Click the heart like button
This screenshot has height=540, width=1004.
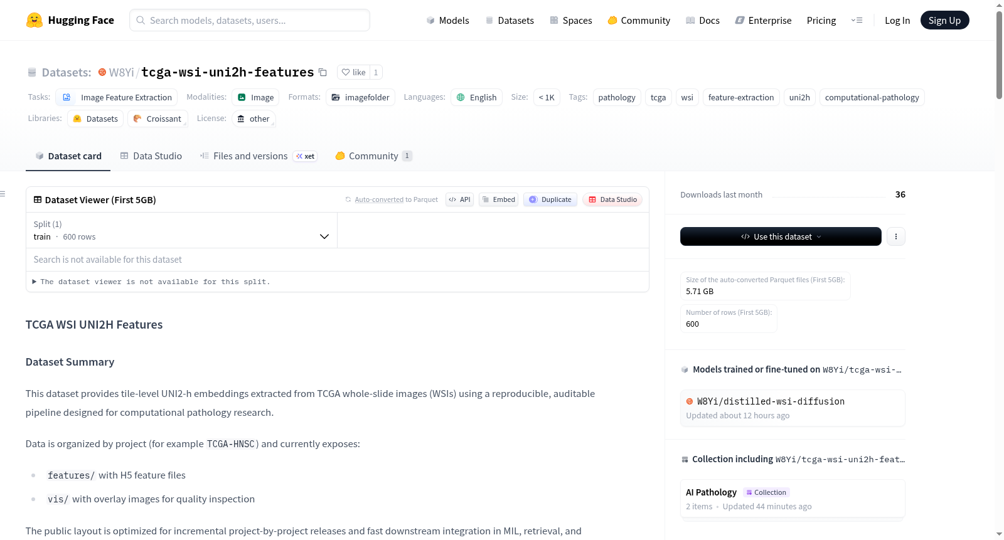point(353,72)
